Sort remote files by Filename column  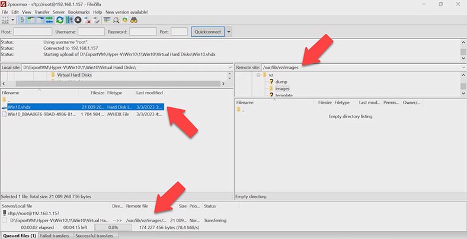click(x=274, y=103)
